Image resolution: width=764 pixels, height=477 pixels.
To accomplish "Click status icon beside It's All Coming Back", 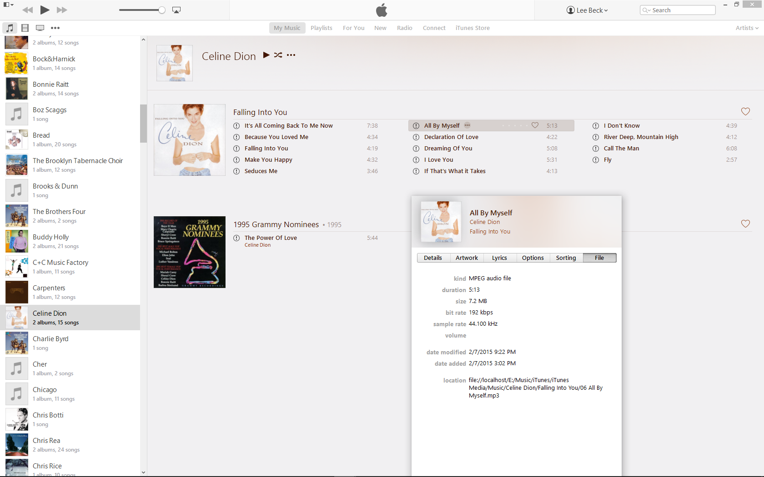I will click(236, 126).
